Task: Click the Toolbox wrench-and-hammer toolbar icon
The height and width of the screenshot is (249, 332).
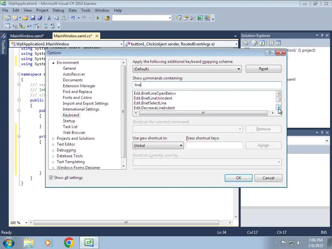Action: pos(193,18)
